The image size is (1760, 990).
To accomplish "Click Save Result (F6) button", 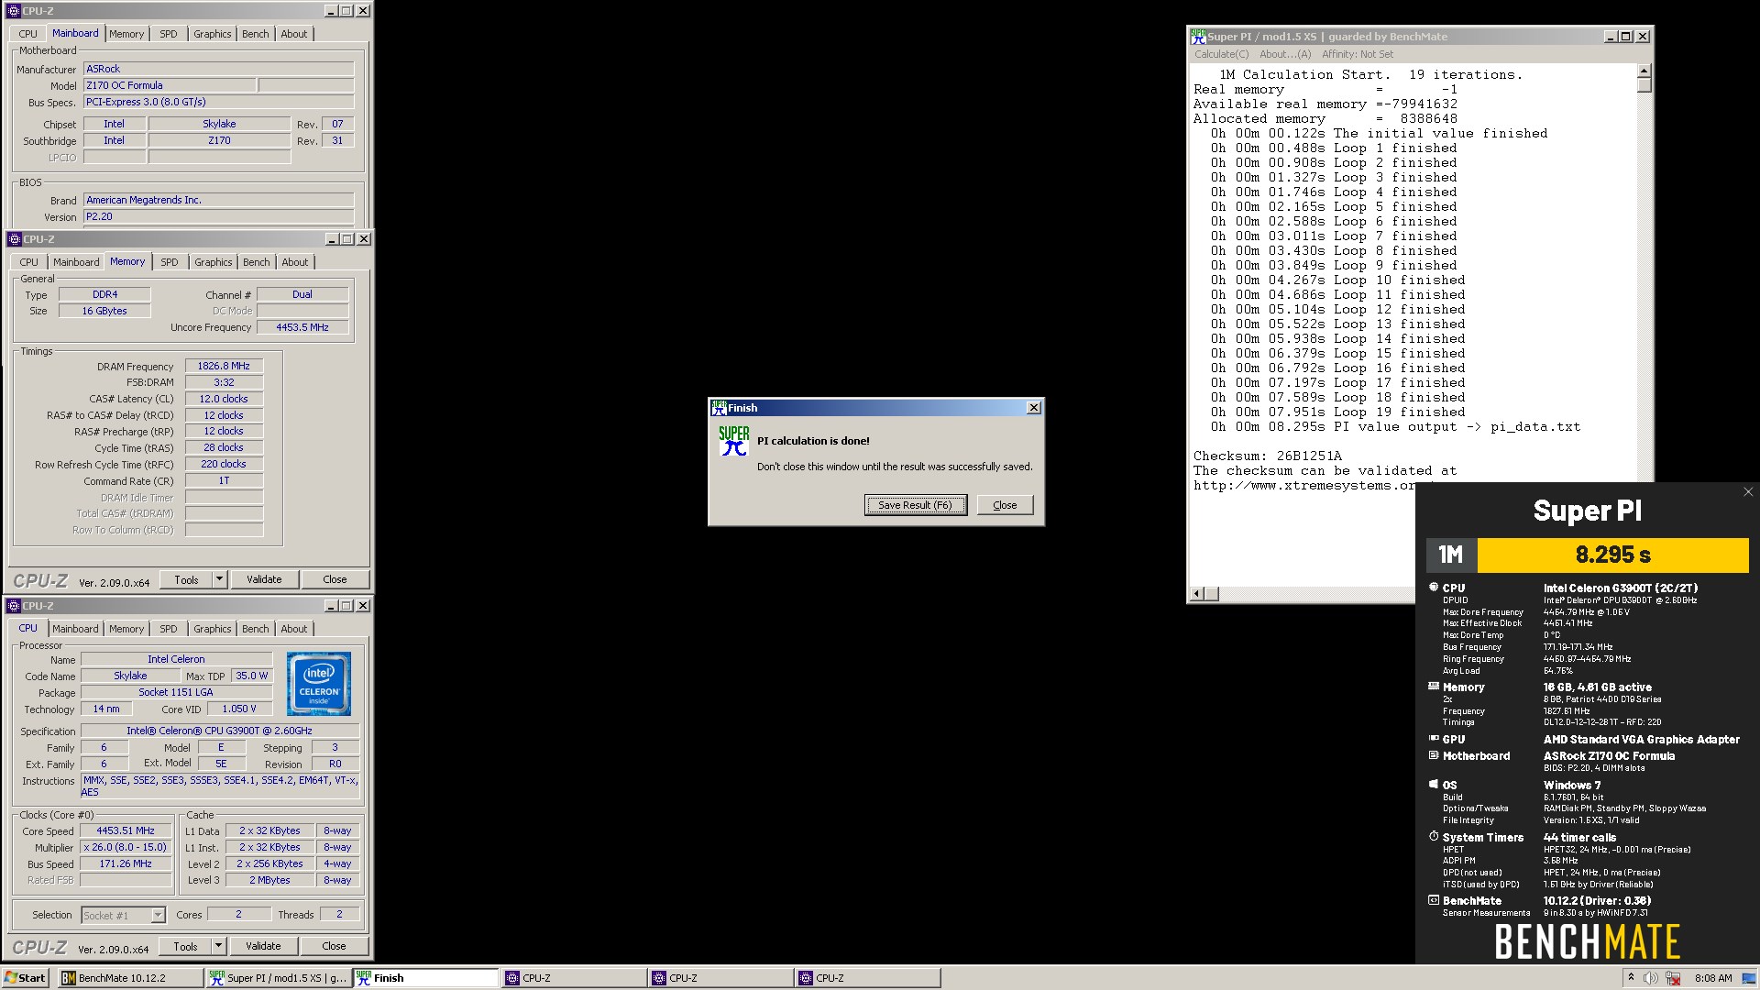I will coord(915,505).
